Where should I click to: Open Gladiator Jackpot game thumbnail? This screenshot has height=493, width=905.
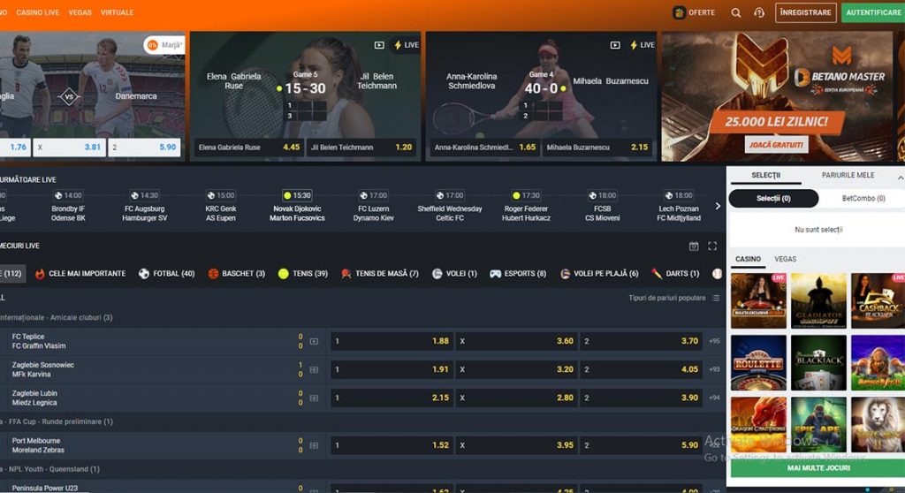coord(818,300)
